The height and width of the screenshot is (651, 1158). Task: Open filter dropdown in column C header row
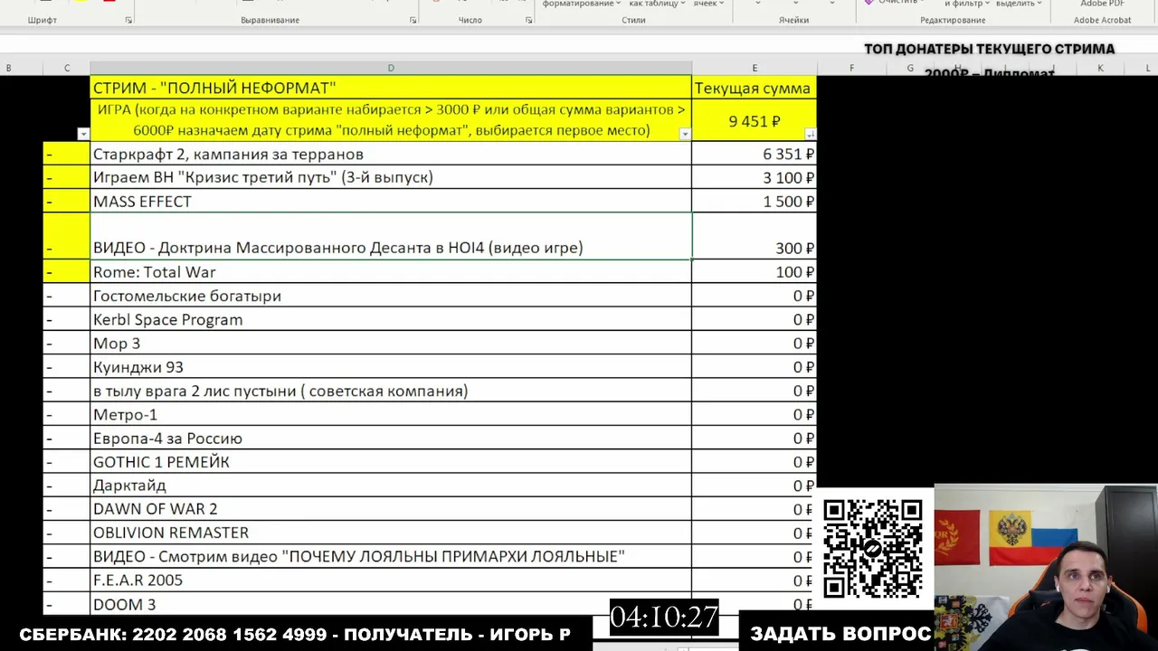tap(83, 134)
